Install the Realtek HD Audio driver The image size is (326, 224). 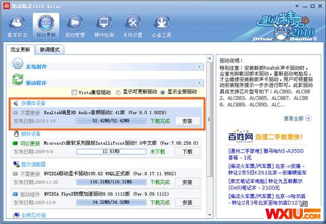pyautogui.click(x=187, y=121)
